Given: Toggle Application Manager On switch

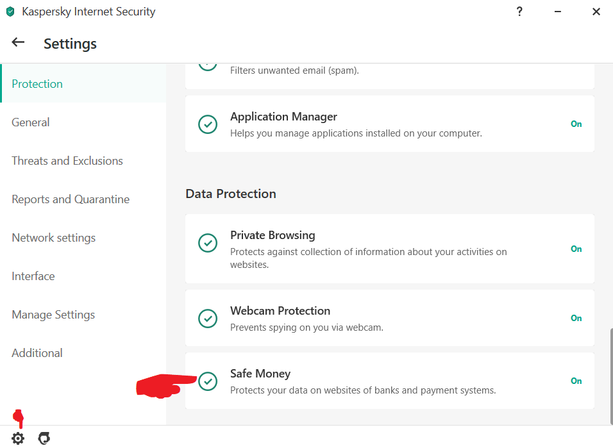Looking at the screenshot, I should 576,124.
